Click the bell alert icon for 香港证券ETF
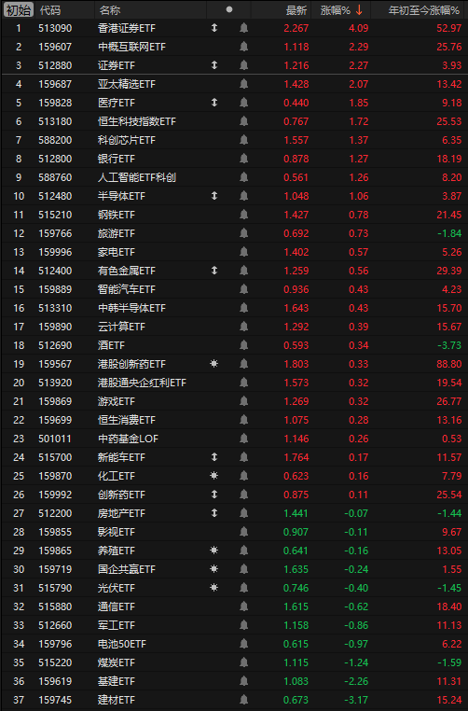 click(243, 28)
